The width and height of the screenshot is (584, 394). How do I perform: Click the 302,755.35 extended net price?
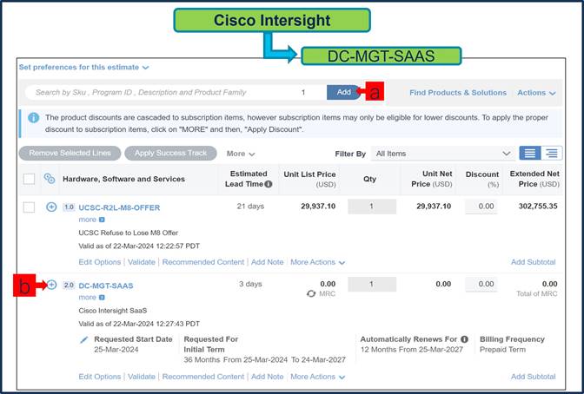point(538,207)
